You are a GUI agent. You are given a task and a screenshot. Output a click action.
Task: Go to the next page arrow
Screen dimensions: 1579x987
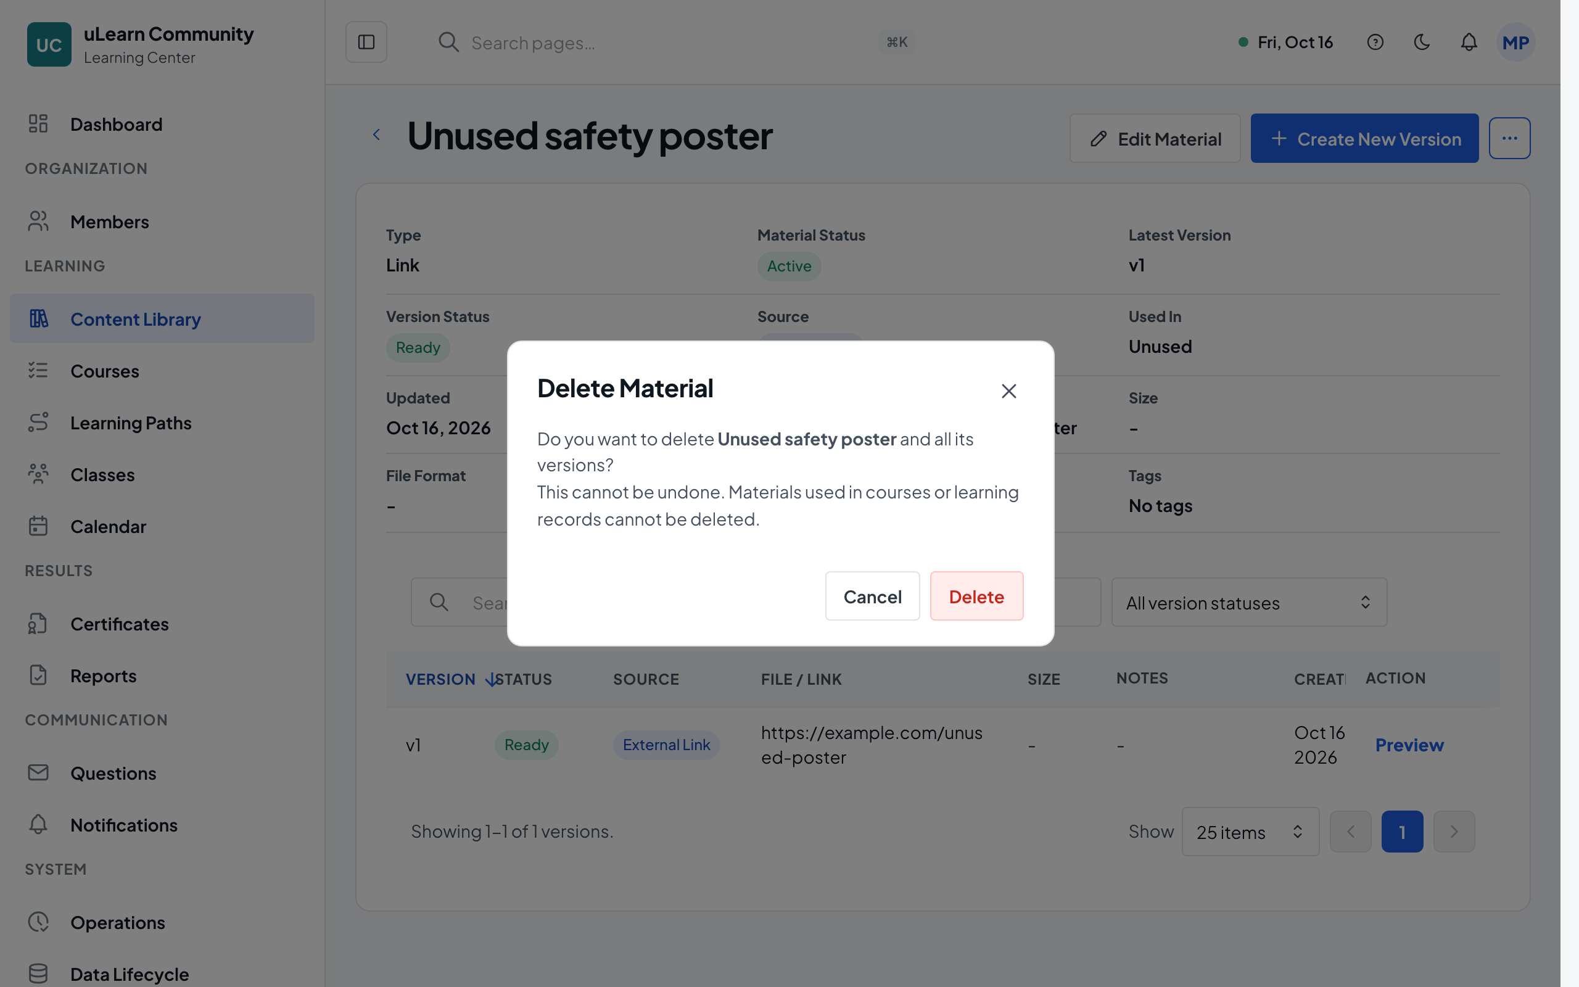point(1454,832)
